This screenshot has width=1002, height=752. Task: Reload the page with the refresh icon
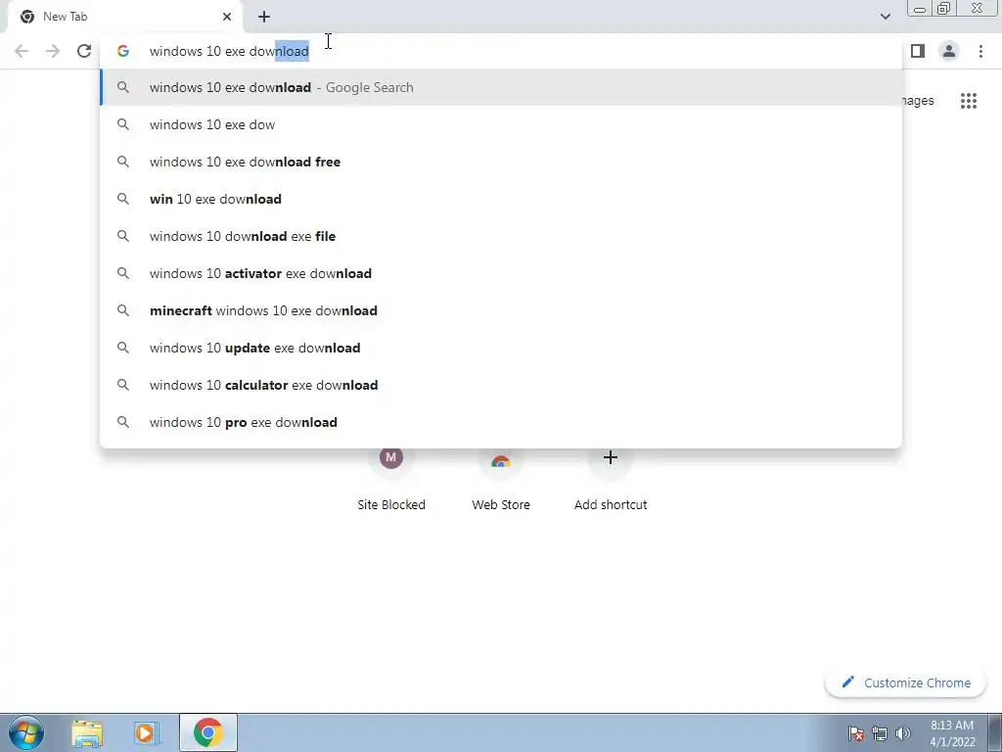click(x=84, y=51)
